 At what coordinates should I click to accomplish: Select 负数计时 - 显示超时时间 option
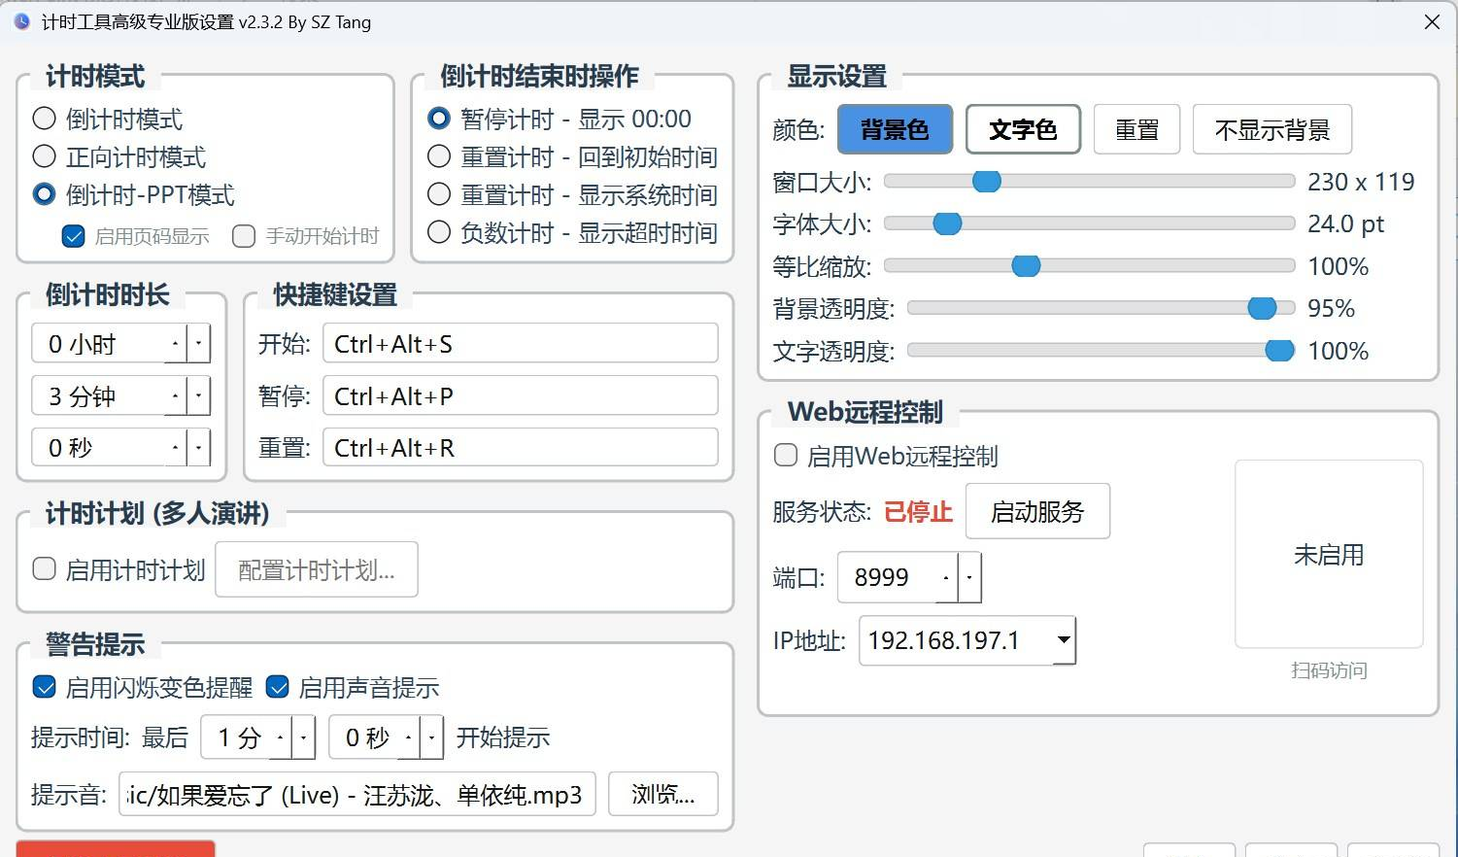click(439, 233)
